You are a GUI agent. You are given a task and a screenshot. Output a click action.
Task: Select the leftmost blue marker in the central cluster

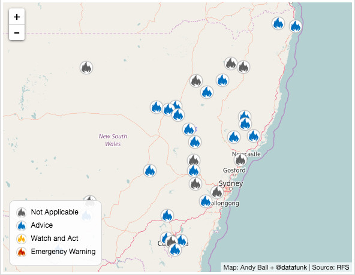(x=157, y=107)
